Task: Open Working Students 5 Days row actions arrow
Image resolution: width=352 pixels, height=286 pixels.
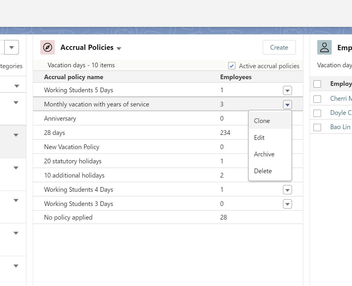Action: pyautogui.click(x=287, y=90)
